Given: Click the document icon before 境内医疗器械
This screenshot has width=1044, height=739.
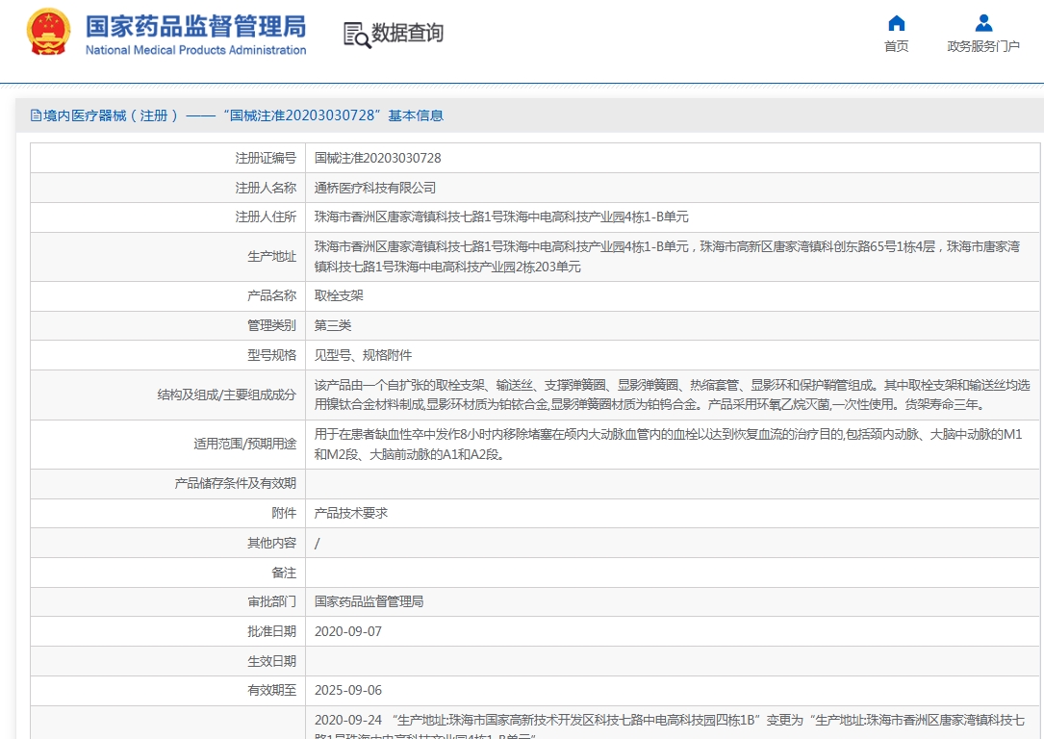Looking at the screenshot, I should click(x=36, y=115).
